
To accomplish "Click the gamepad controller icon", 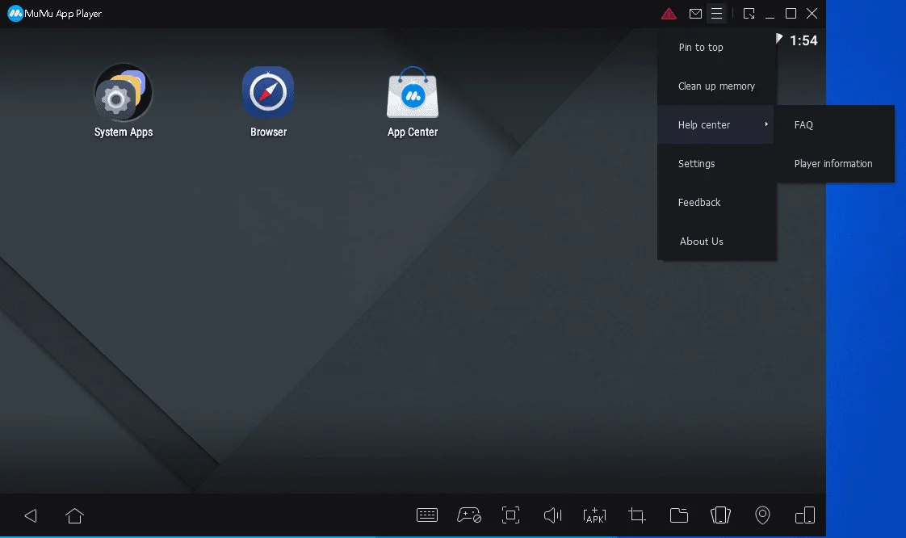I will [x=469, y=515].
